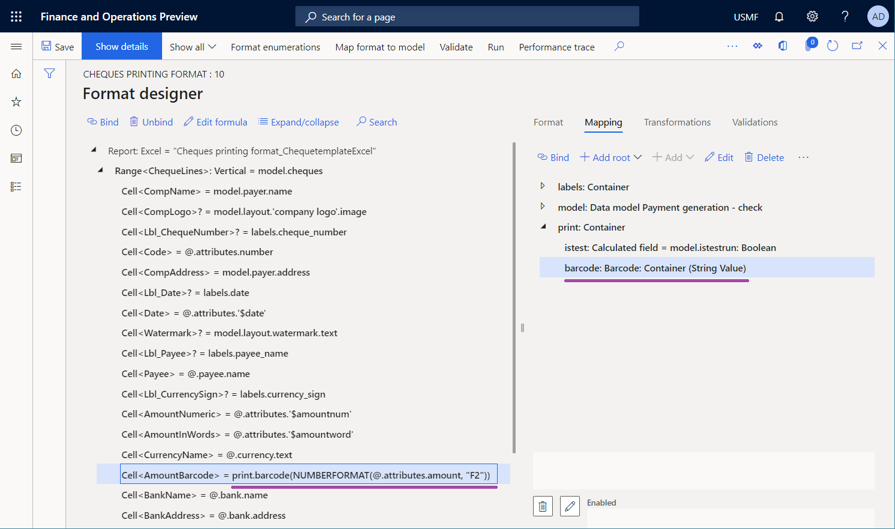The height and width of the screenshot is (529, 895).
Task: Open the app launcher waffle menu
Action: [16, 17]
